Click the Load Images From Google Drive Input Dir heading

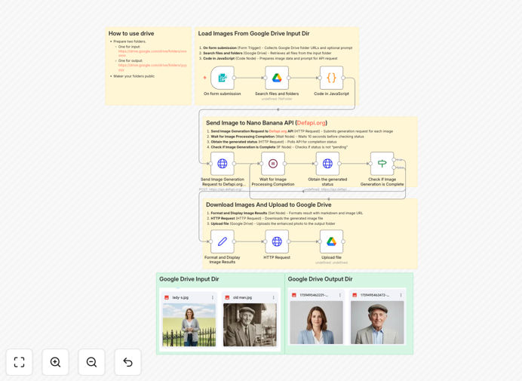[x=253, y=33]
